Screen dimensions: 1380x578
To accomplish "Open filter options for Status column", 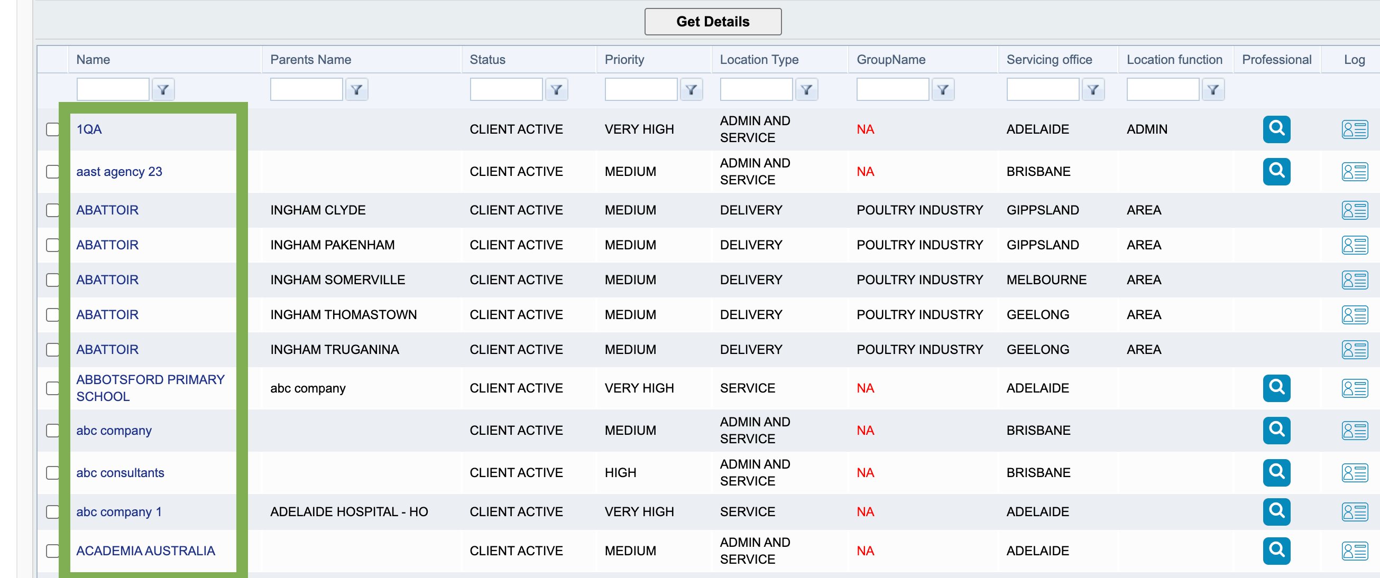I will [x=557, y=89].
